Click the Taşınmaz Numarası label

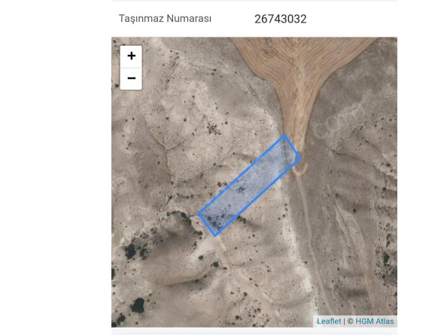(165, 19)
